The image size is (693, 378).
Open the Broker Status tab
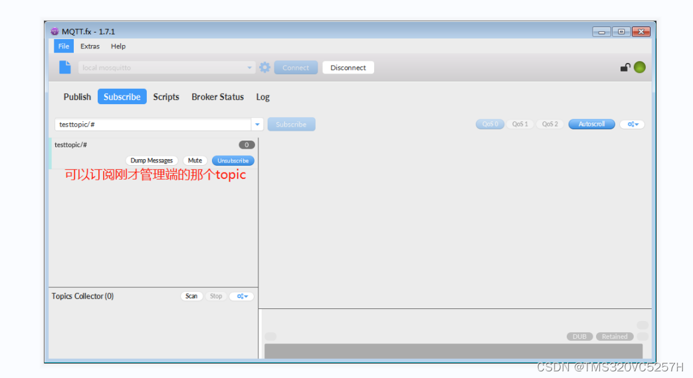pyautogui.click(x=217, y=97)
